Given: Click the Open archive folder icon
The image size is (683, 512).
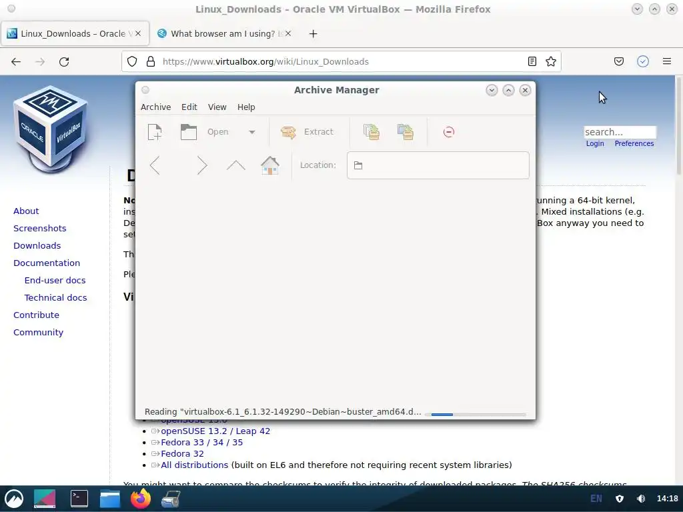Looking at the screenshot, I should coord(189,132).
